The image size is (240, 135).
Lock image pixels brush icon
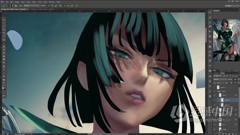click(221, 83)
